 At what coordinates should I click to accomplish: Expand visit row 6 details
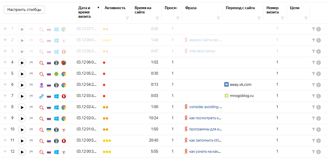(x=5, y=85)
